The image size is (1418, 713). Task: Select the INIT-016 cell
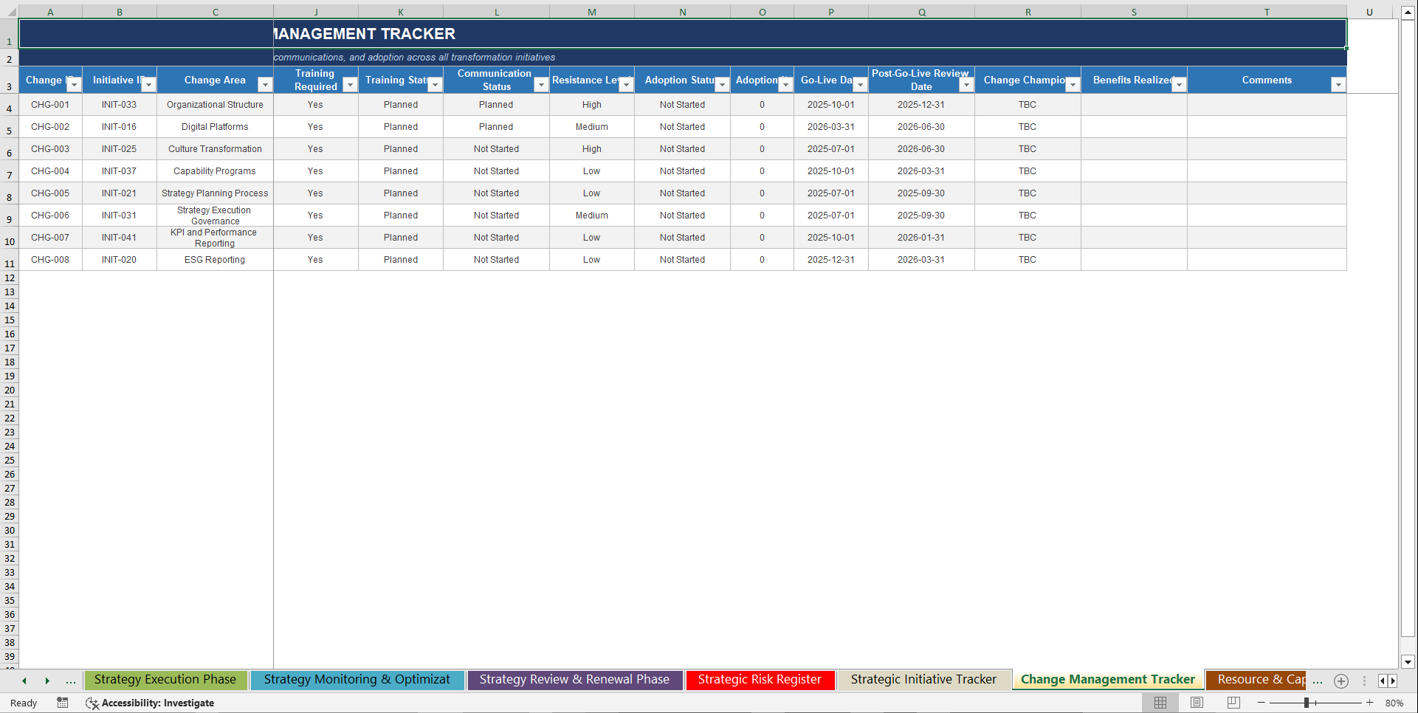(x=119, y=127)
